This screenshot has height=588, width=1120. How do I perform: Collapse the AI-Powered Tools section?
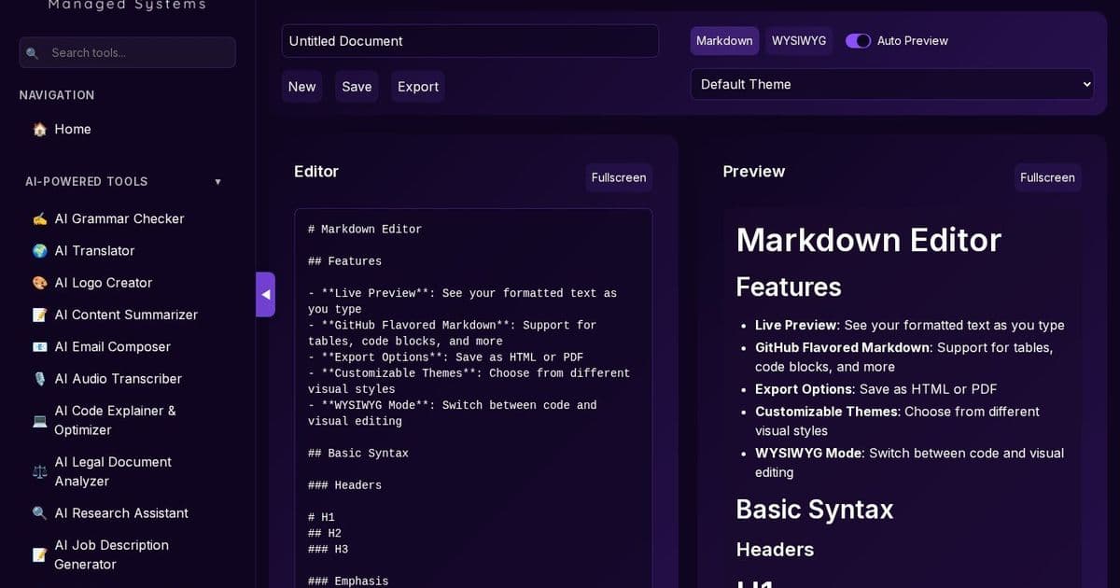217,181
